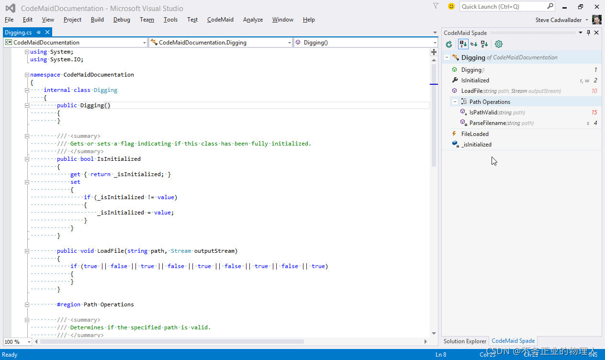This screenshot has height=360, width=605.
Task: Open the Debug menu
Action: [x=122, y=20]
